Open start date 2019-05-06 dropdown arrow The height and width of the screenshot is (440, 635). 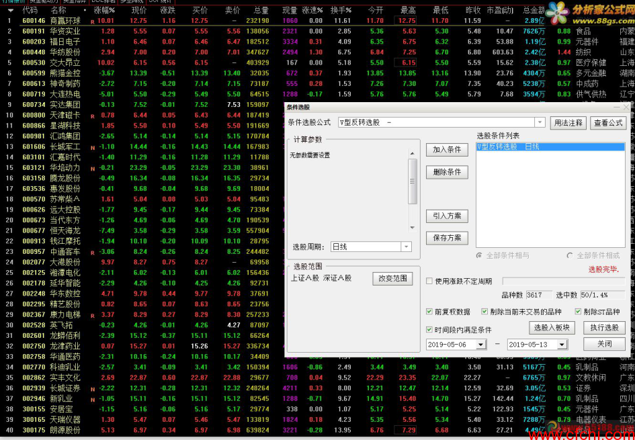[480, 345]
